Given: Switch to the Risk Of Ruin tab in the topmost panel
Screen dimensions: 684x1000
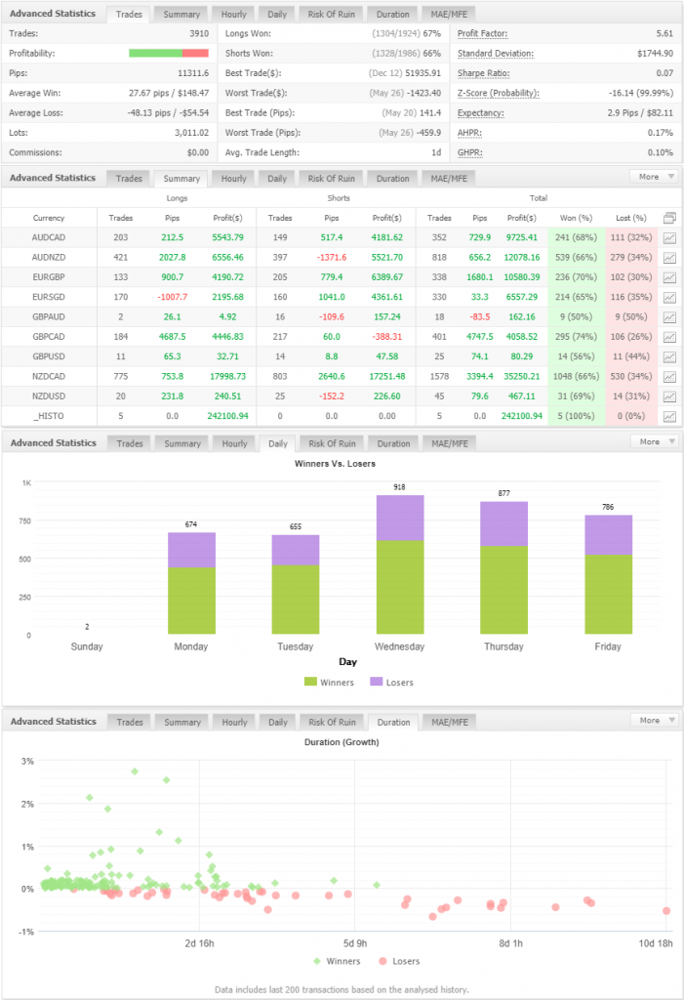Looking at the screenshot, I should (x=332, y=15).
